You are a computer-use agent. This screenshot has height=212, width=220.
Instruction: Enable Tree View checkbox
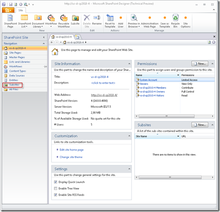55,188
